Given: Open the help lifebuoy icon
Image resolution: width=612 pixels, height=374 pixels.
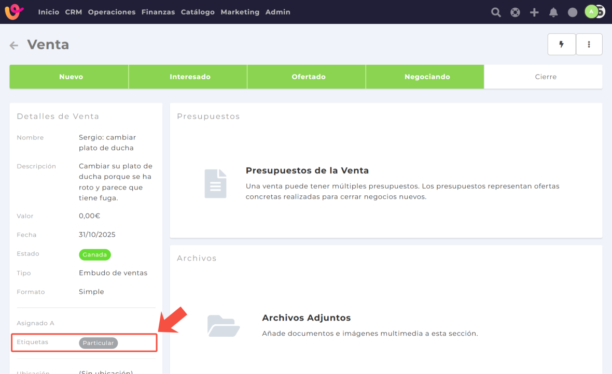Looking at the screenshot, I should coord(515,12).
